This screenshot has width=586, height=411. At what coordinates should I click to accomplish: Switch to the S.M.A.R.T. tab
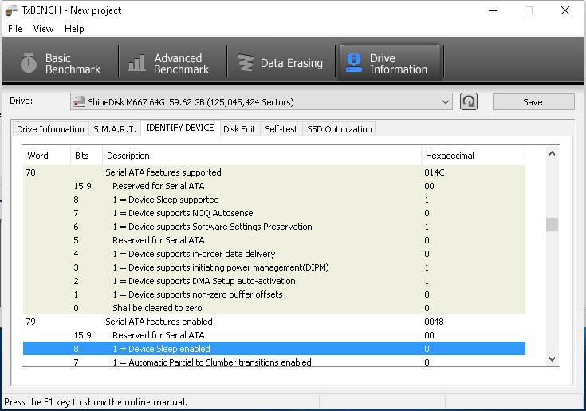[114, 129]
